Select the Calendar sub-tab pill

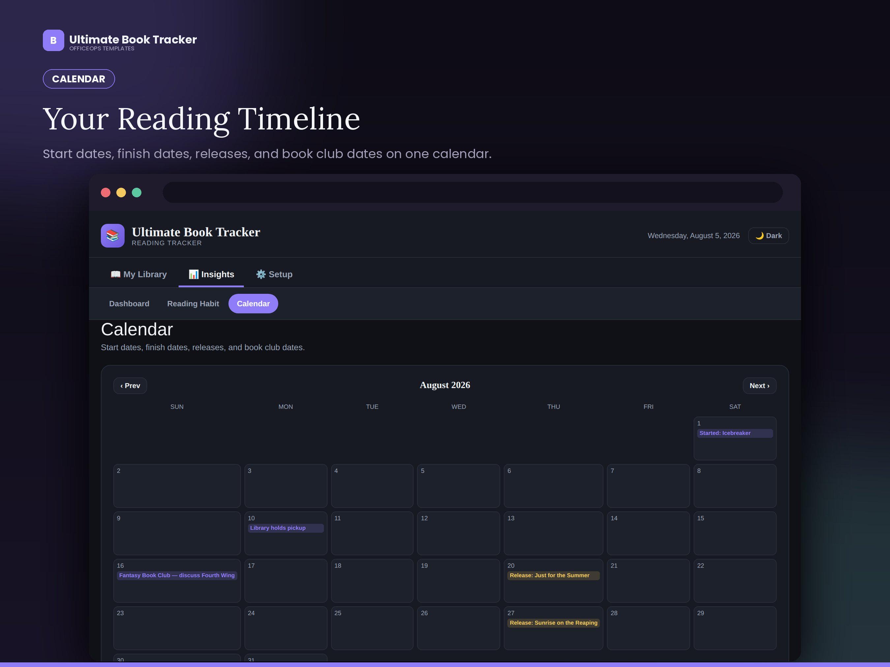point(253,304)
